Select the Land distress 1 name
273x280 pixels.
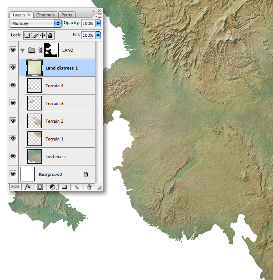(x=61, y=68)
